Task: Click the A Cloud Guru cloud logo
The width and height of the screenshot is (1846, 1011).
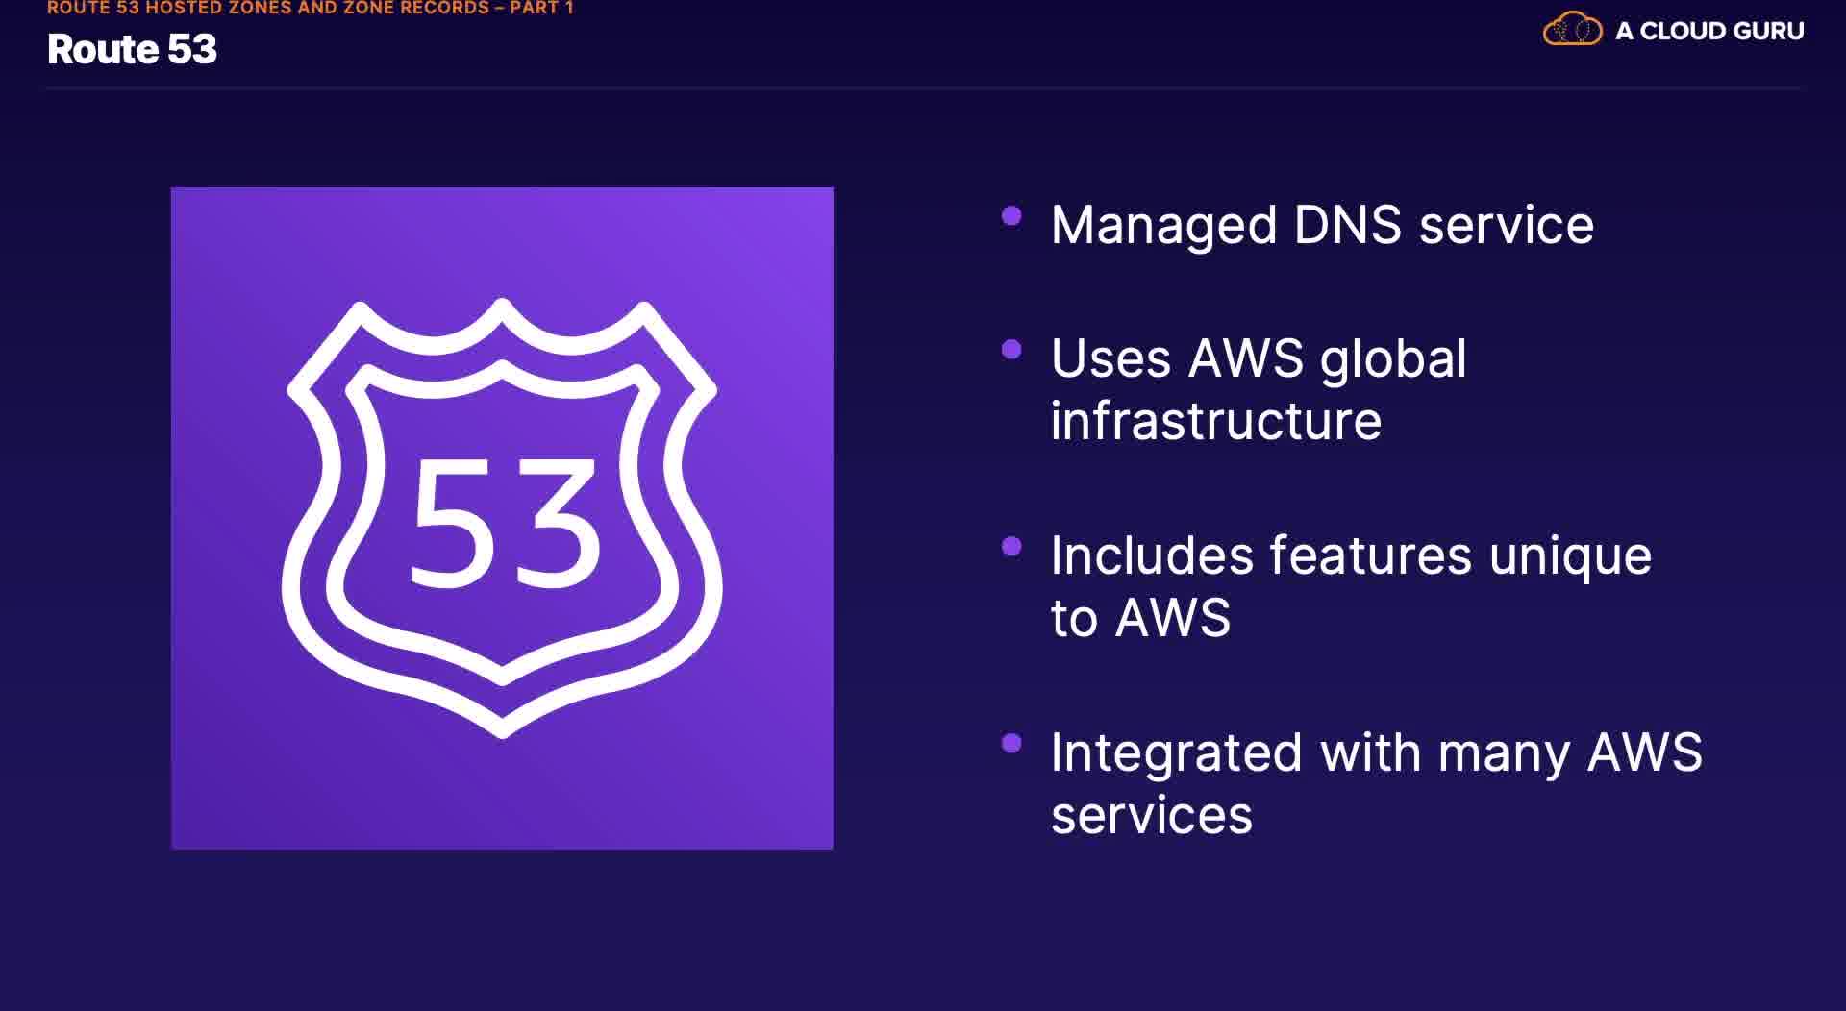Action: [1572, 30]
